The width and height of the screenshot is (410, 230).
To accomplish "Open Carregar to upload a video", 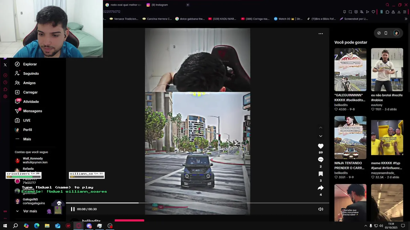I will [26, 92].
